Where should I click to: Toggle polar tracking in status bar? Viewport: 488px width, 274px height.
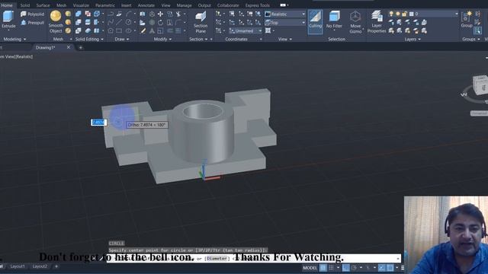coord(354,268)
